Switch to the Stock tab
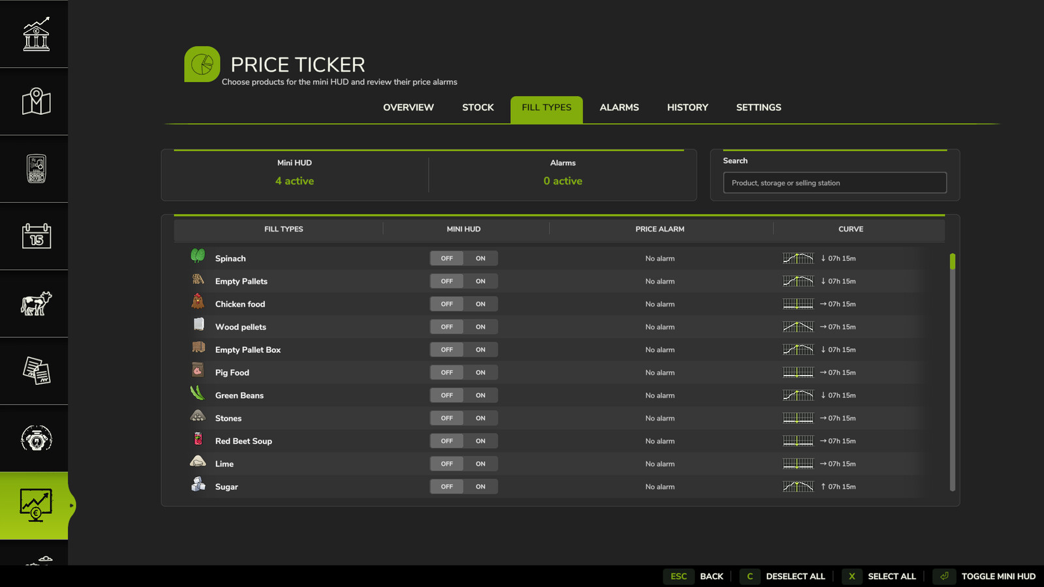The image size is (1044, 587). click(x=478, y=108)
